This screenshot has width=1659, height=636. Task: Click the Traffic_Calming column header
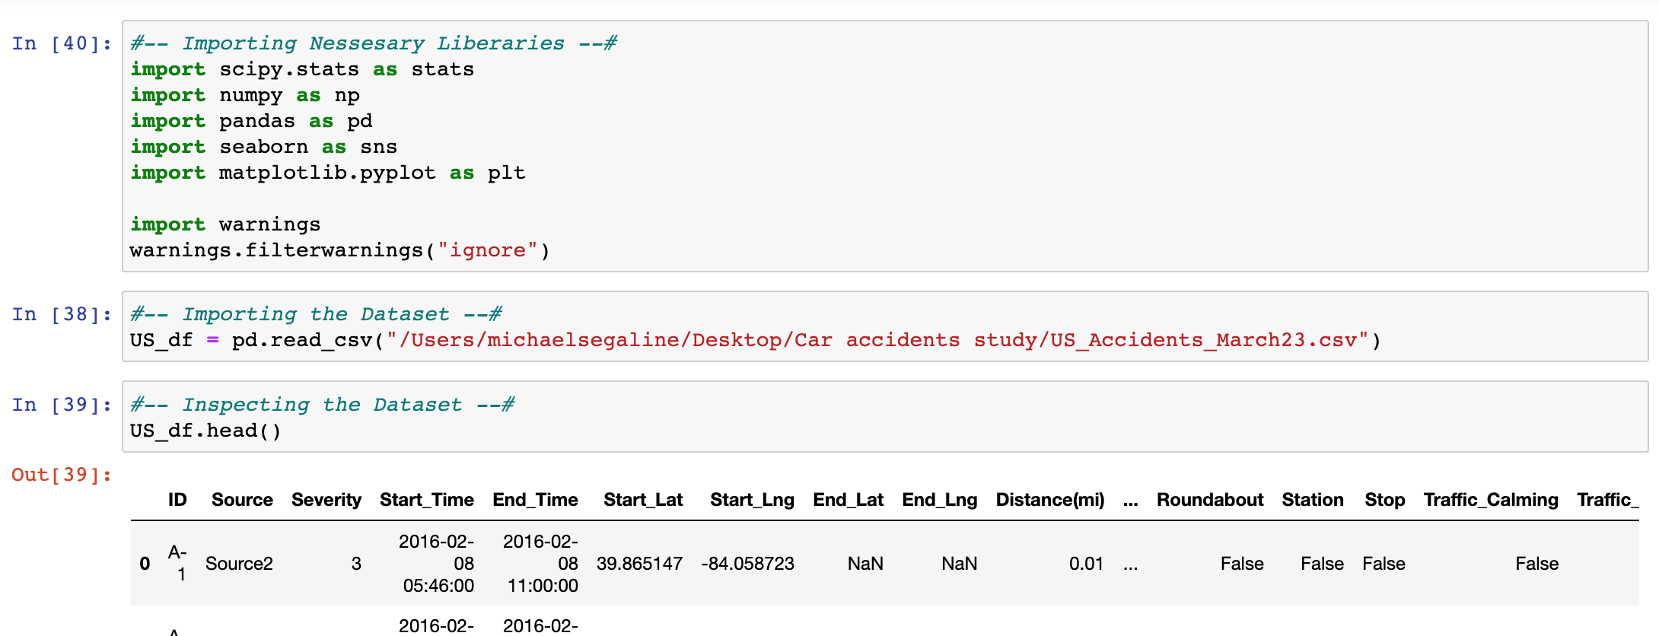click(1490, 500)
